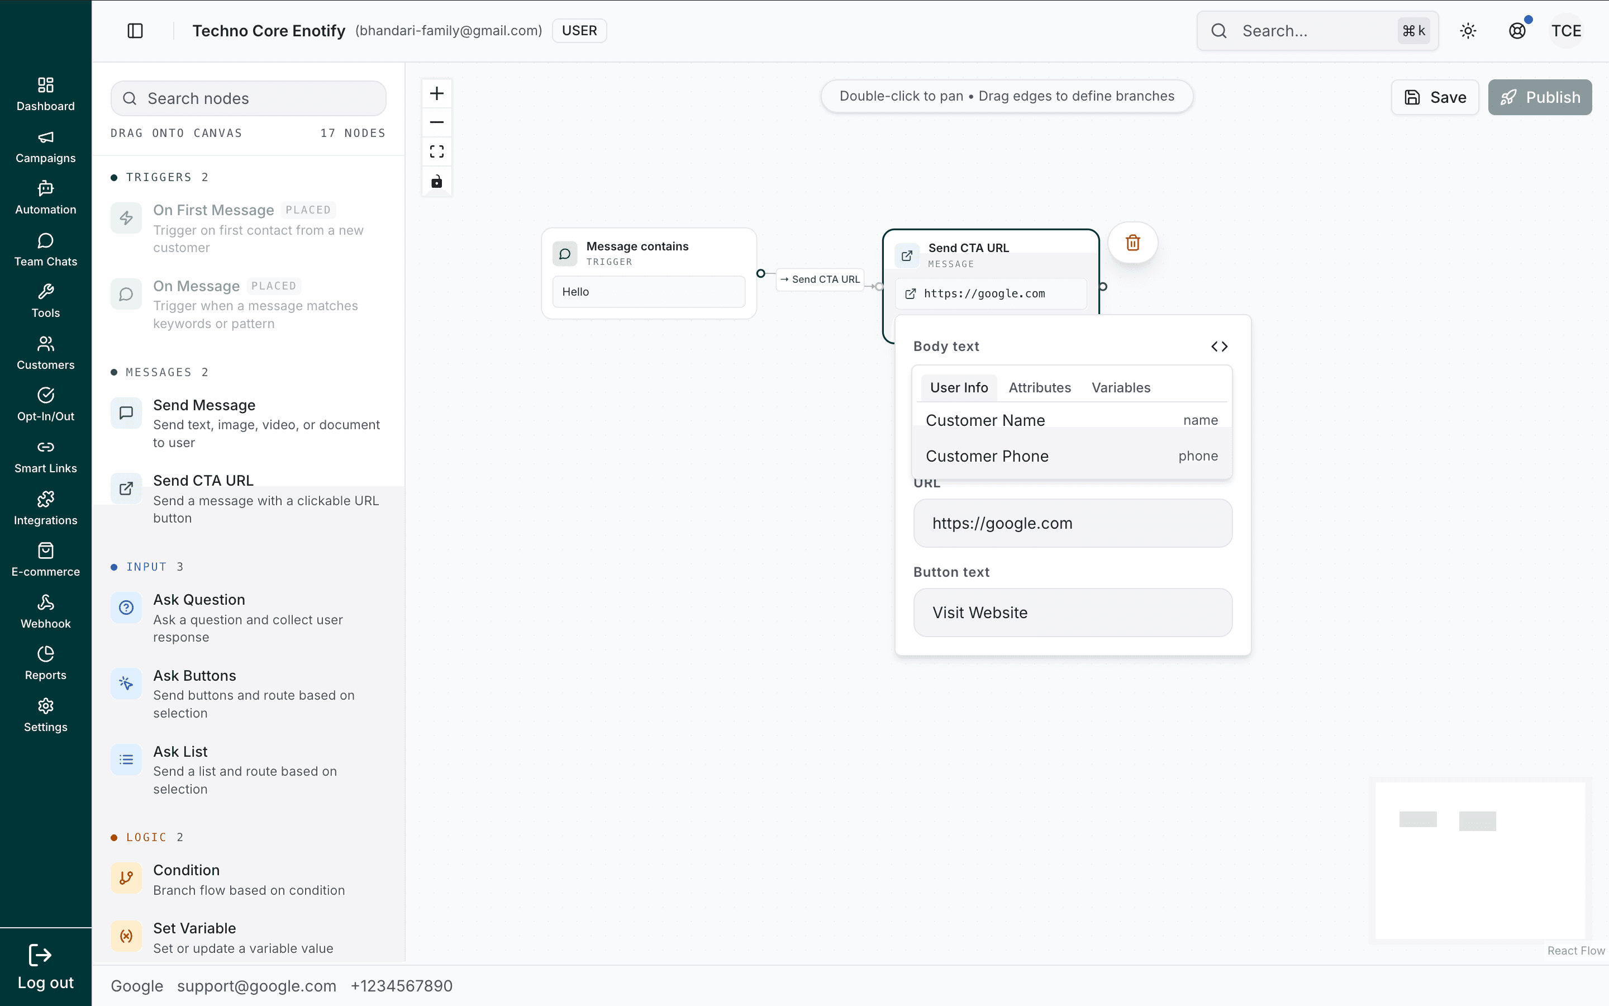Open Opt-In/Out section
The image size is (1609, 1006).
tap(45, 404)
